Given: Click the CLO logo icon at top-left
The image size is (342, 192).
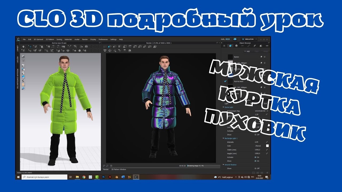Looking at the screenshot, I should pyautogui.click(x=18, y=39).
